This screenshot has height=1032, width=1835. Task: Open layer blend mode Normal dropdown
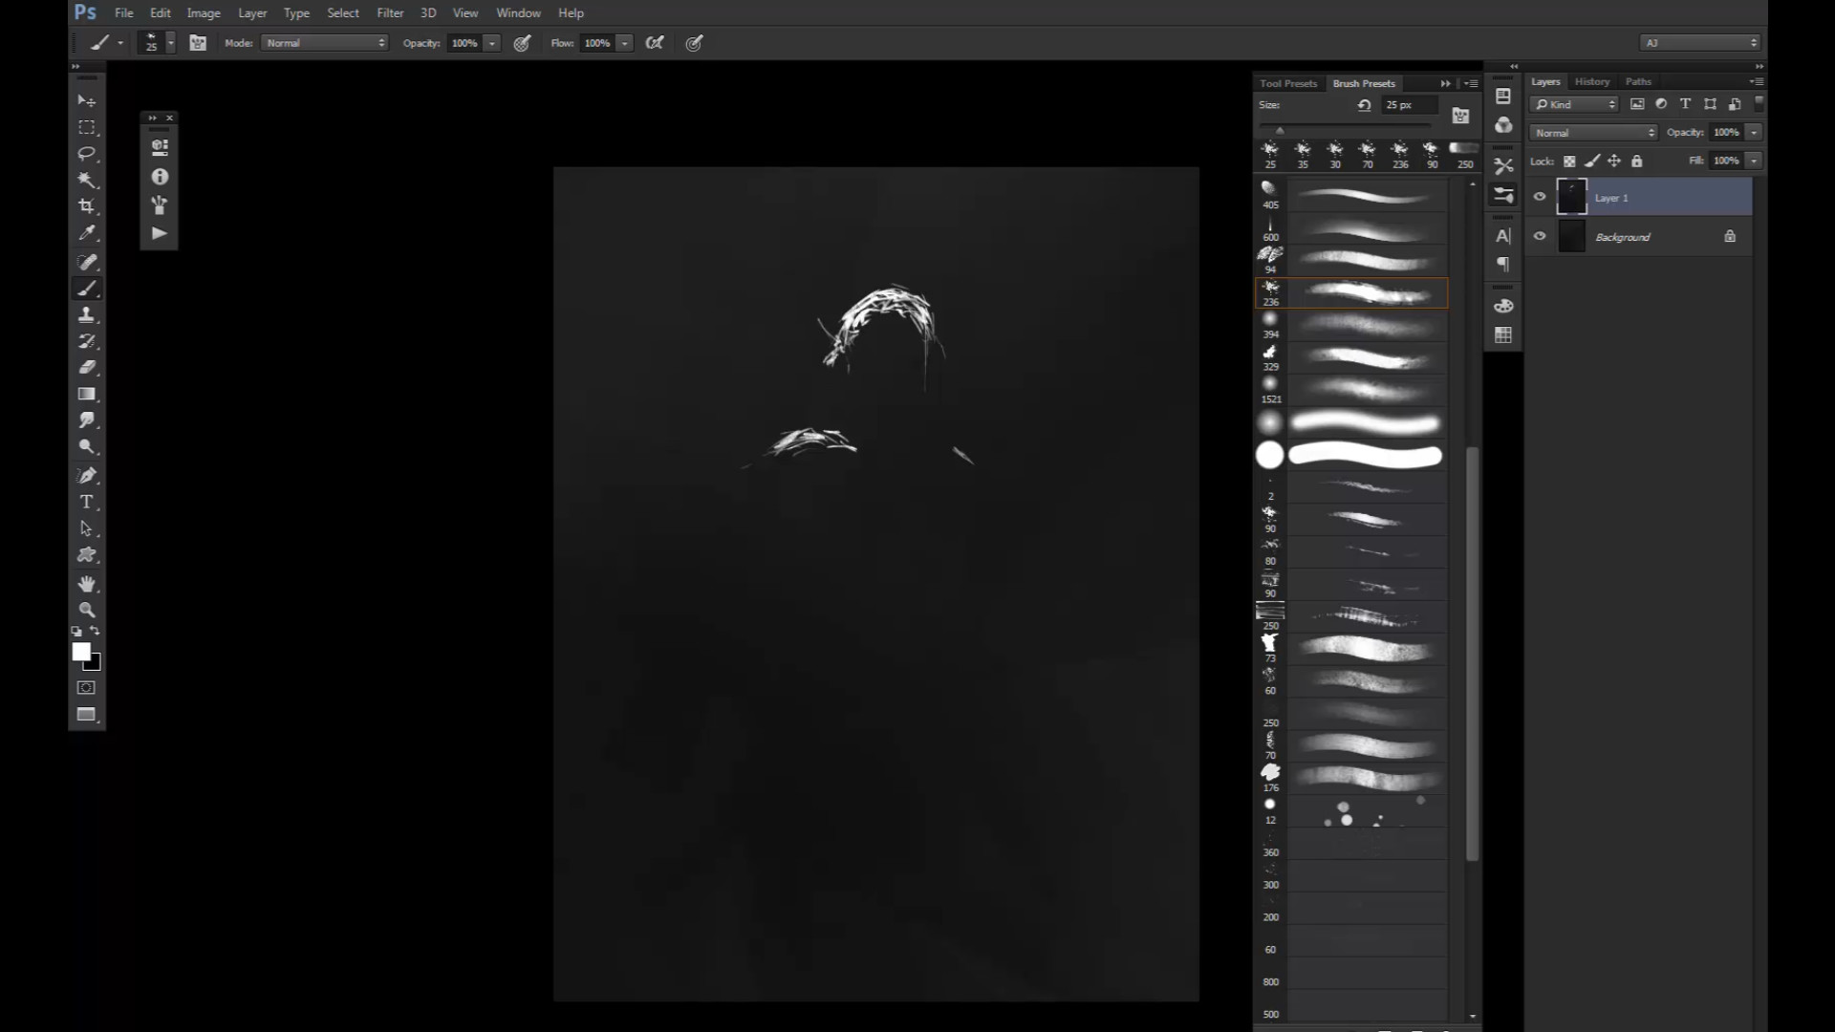click(1593, 133)
